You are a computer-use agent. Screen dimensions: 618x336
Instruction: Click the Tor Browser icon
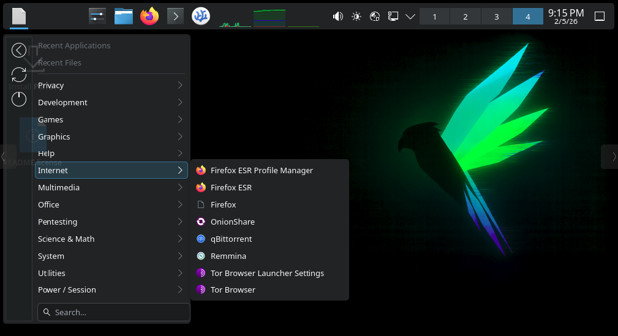(x=201, y=290)
